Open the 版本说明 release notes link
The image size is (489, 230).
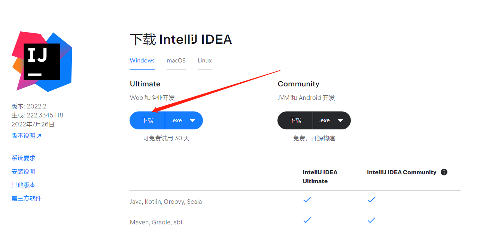[x=26, y=136]
